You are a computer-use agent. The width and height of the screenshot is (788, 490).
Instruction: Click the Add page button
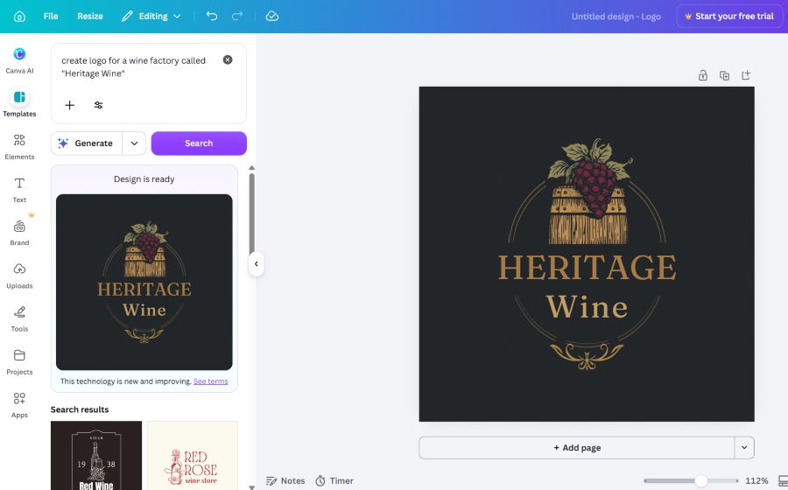577,448
